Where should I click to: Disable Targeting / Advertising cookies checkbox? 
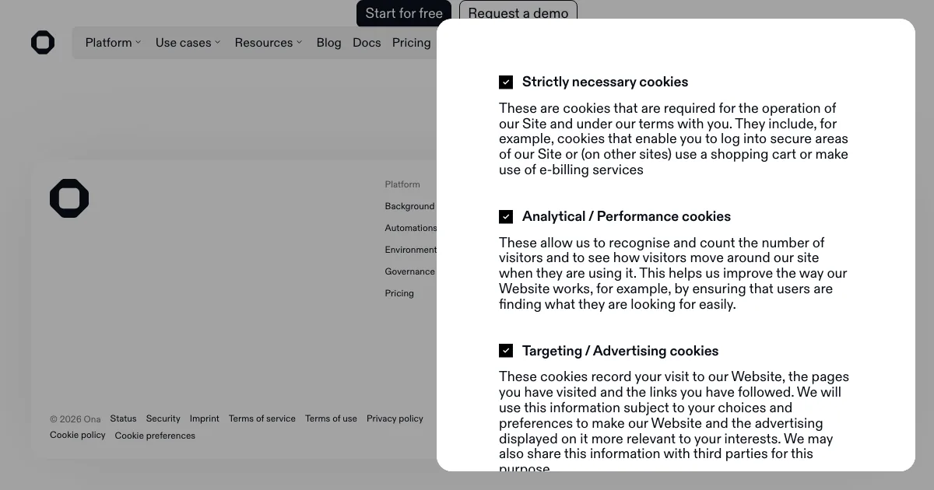[506, 352]
